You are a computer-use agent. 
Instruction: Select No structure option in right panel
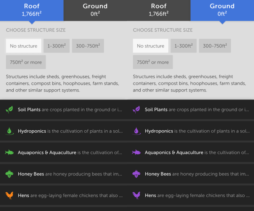150,46
